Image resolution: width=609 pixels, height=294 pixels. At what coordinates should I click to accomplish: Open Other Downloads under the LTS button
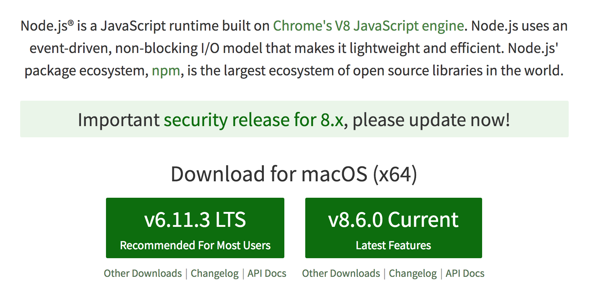tap(143, 273)
